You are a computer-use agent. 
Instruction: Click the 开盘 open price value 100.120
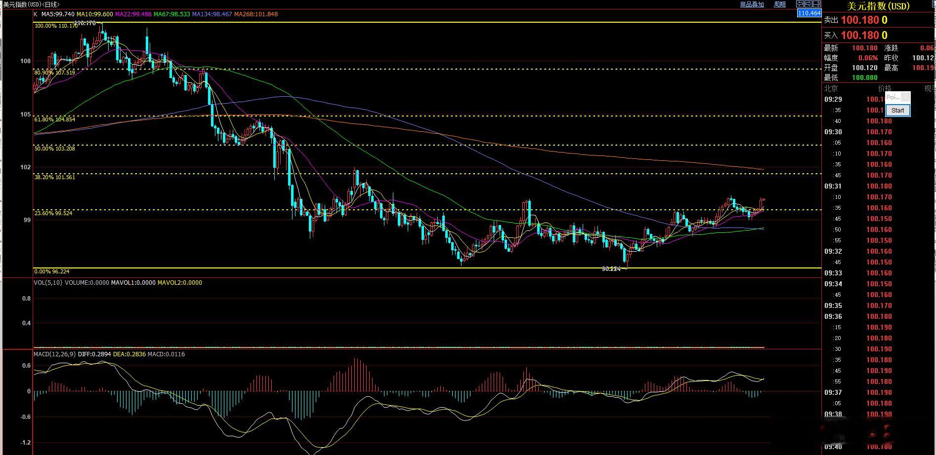pos(865,68)
